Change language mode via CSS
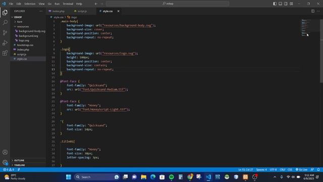The height and width of the screenshot is (182, 323). 290,170
